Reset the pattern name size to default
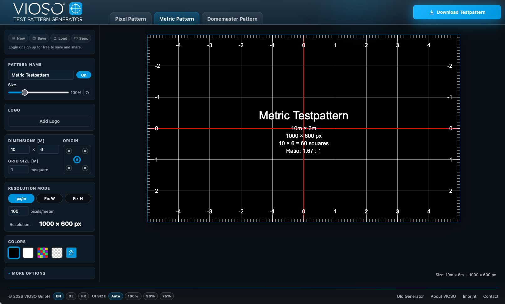 point(87,92)
